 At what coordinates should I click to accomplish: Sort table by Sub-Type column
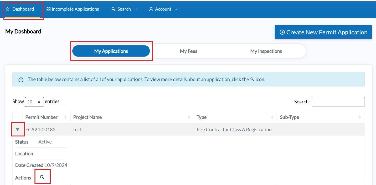(289, 117)
